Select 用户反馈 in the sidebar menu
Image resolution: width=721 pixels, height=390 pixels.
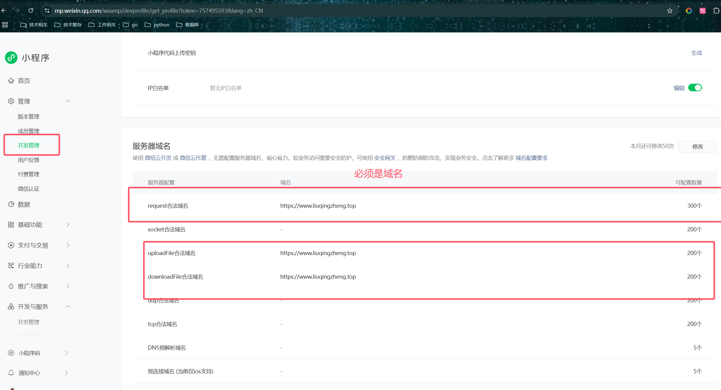[x=29, y=160]
